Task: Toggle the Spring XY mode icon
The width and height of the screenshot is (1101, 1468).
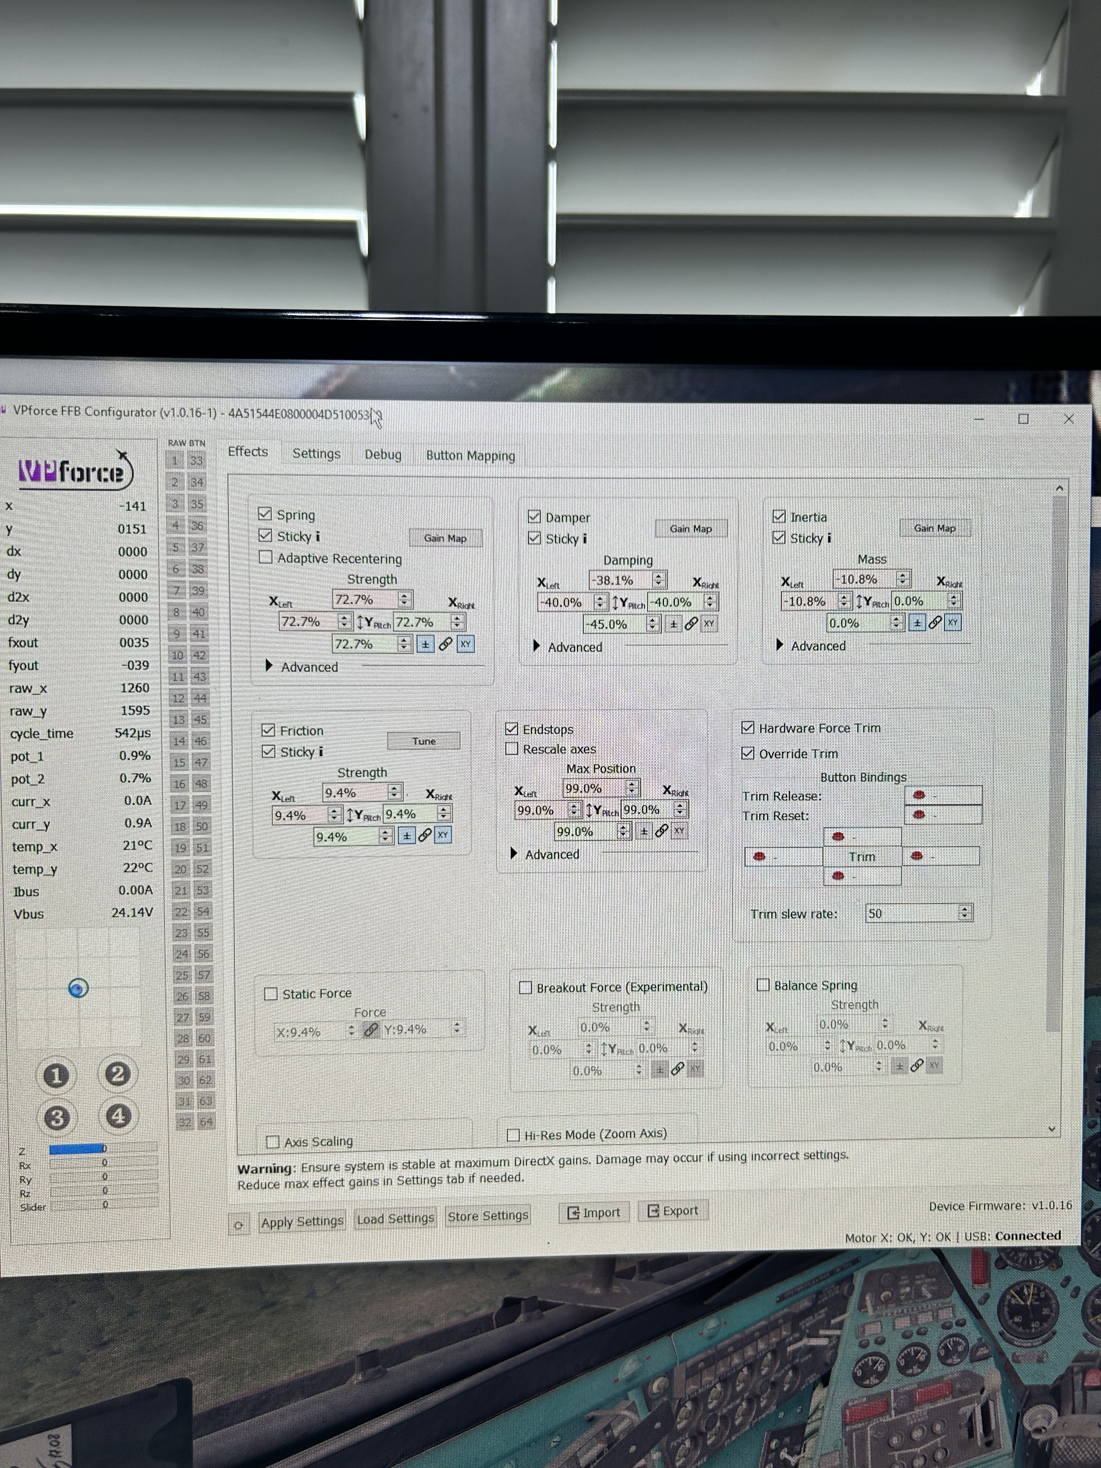Action: tap(465, 644)
